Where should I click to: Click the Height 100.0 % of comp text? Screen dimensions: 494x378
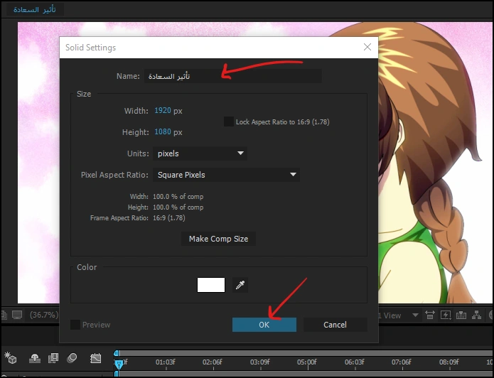166,207
